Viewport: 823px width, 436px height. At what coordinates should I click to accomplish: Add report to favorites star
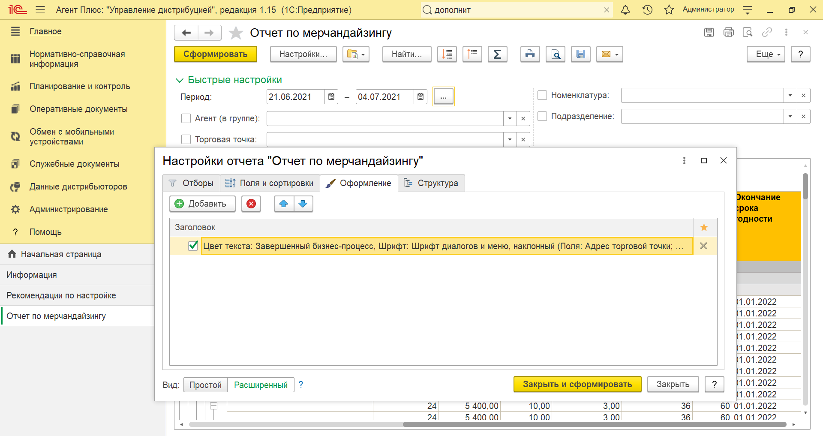[236, 33]
